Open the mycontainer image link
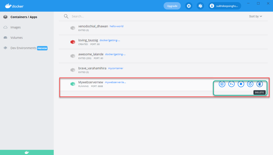 pos(116,68)
